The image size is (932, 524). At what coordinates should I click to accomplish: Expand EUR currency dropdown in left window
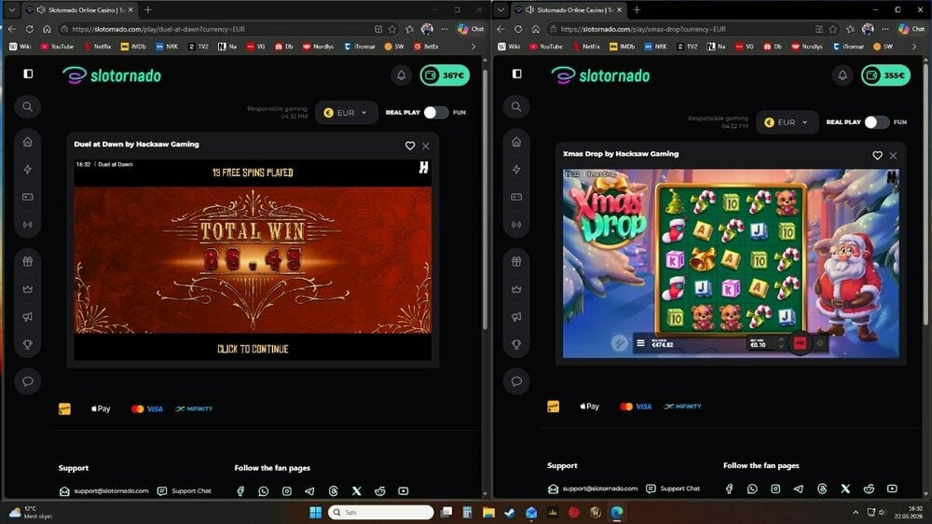347,113
